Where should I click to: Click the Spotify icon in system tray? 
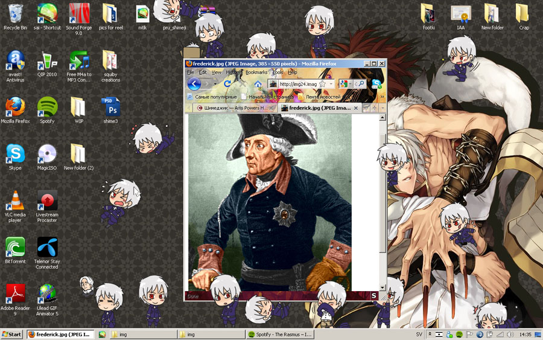click(x=460, y=335)
